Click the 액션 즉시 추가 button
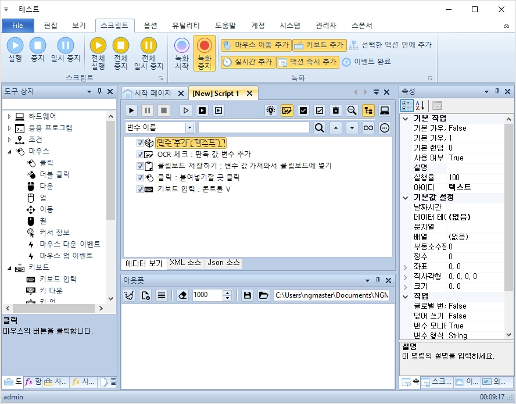This screenshot has width=516, height=404. pos(308,62)
